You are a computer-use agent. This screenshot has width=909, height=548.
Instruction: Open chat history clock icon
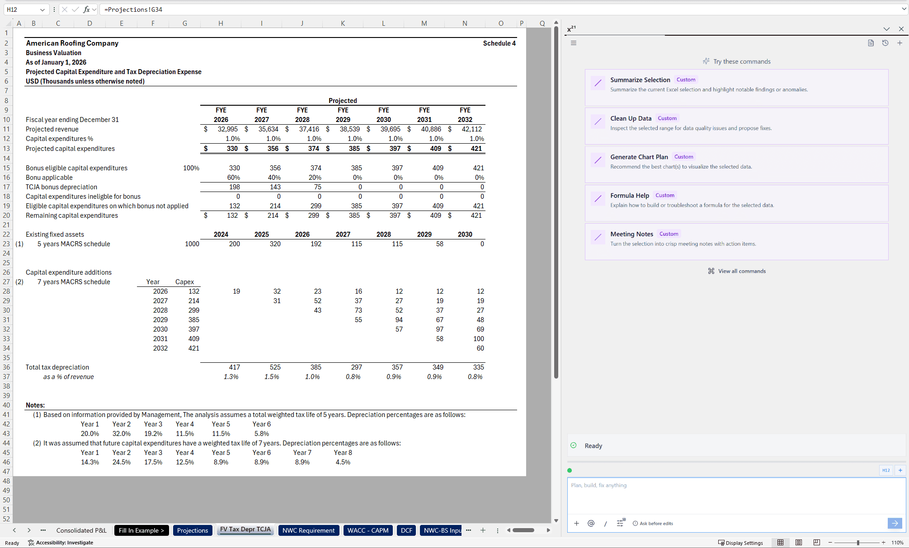tap(885, 43)
